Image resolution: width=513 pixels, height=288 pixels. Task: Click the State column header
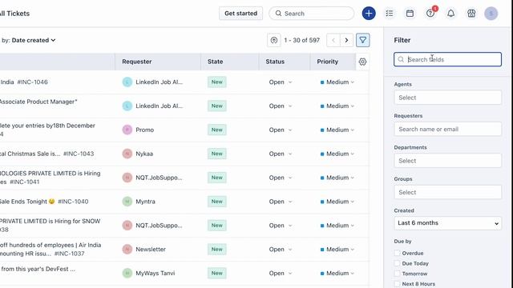pyautogui.click(x=215, y=62)
